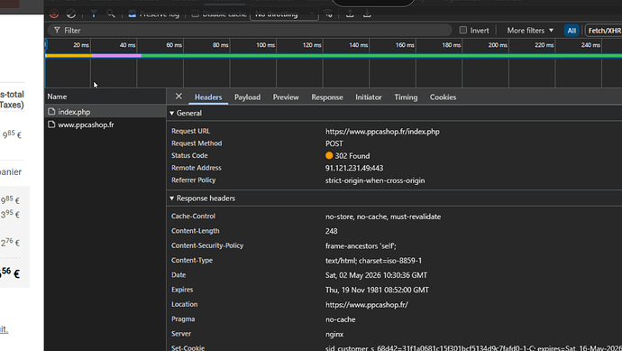Switch to the Timing tab
This screenshot has height=351, width=622.
[x=406, y=97]
